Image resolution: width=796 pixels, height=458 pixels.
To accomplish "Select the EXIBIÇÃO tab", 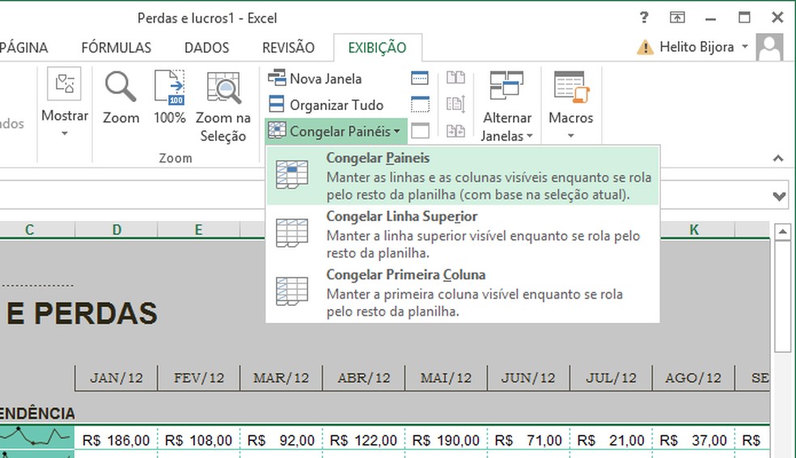I will pyautogui.click(x=377, y=48).
